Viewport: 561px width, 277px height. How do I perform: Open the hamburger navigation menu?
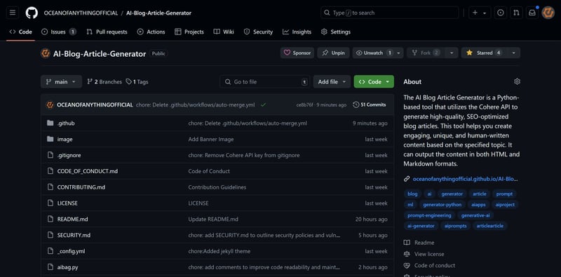pyautogui.click(x=13, y=13)
